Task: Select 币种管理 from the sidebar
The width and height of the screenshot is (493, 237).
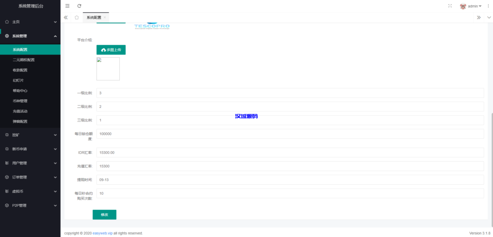Action: (20, 101)
